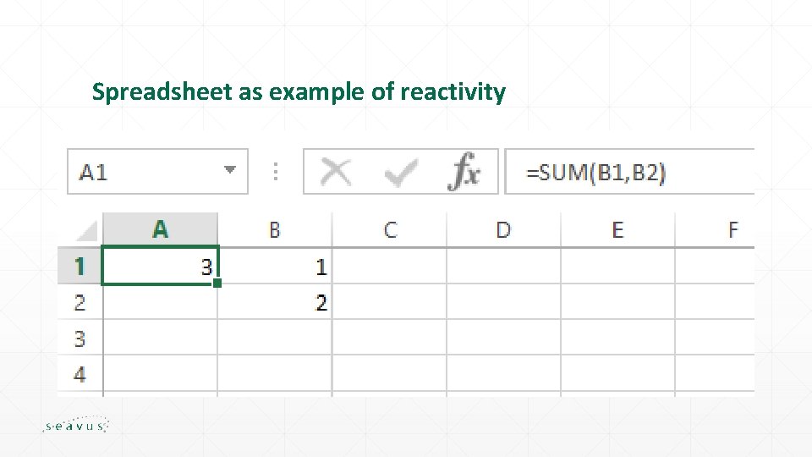Select row 1 header
This screenshot has height=457, width=812.
[x=80, y=266]
